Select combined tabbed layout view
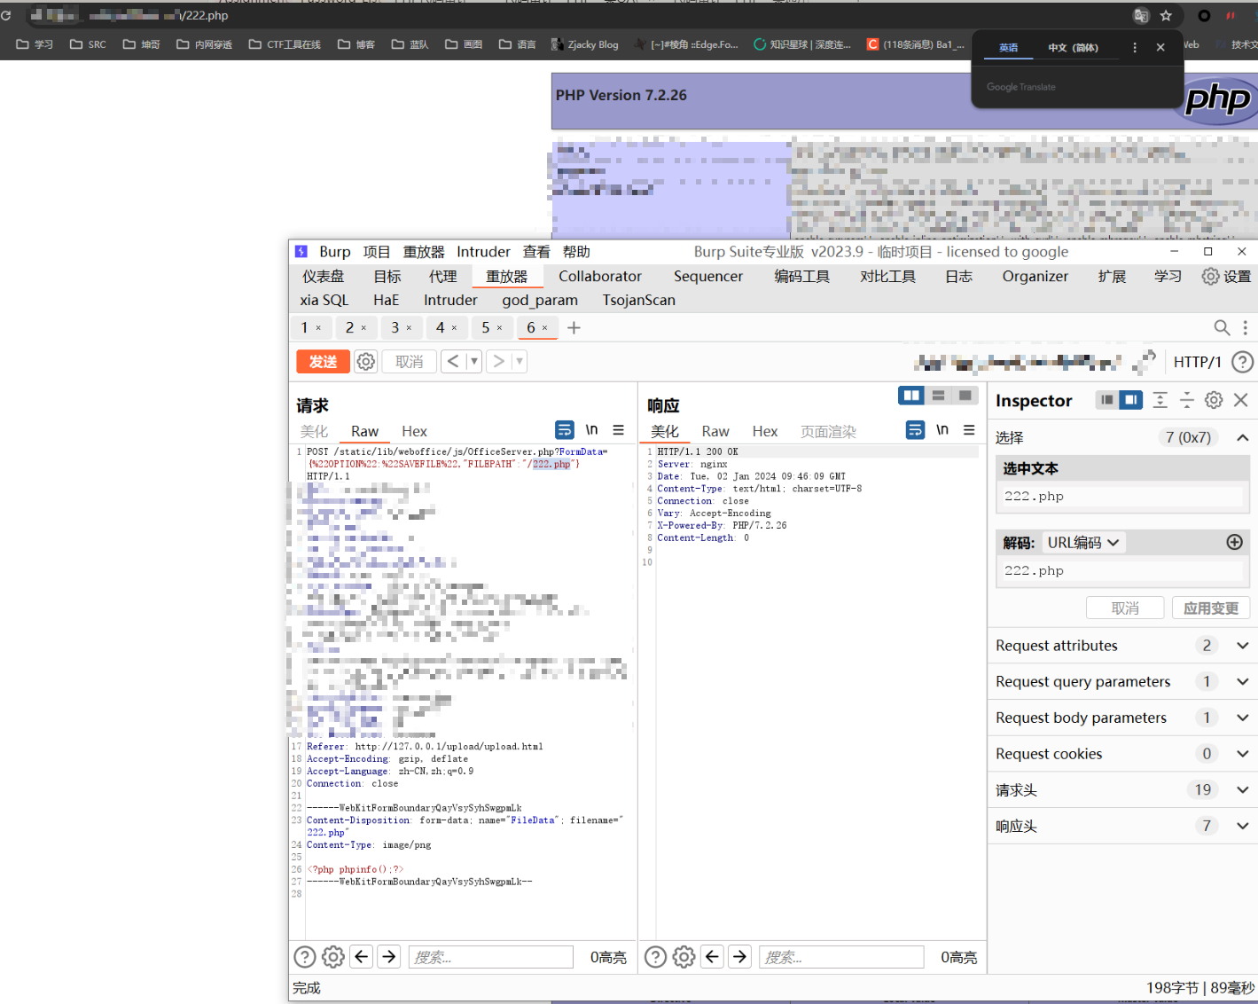Screen dimensions: 1258x1004 pos(965,396)
